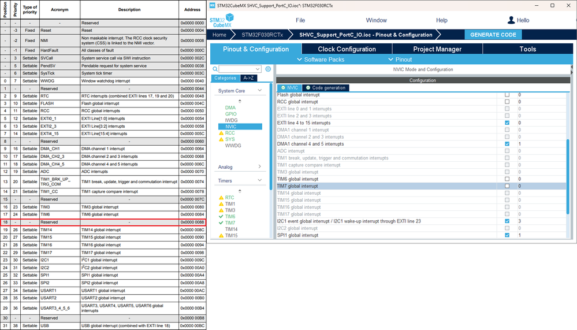Click the TIM7 green checkmark icon
The image size is (577, 330).
pyautogui.click(x=221, y=223)
